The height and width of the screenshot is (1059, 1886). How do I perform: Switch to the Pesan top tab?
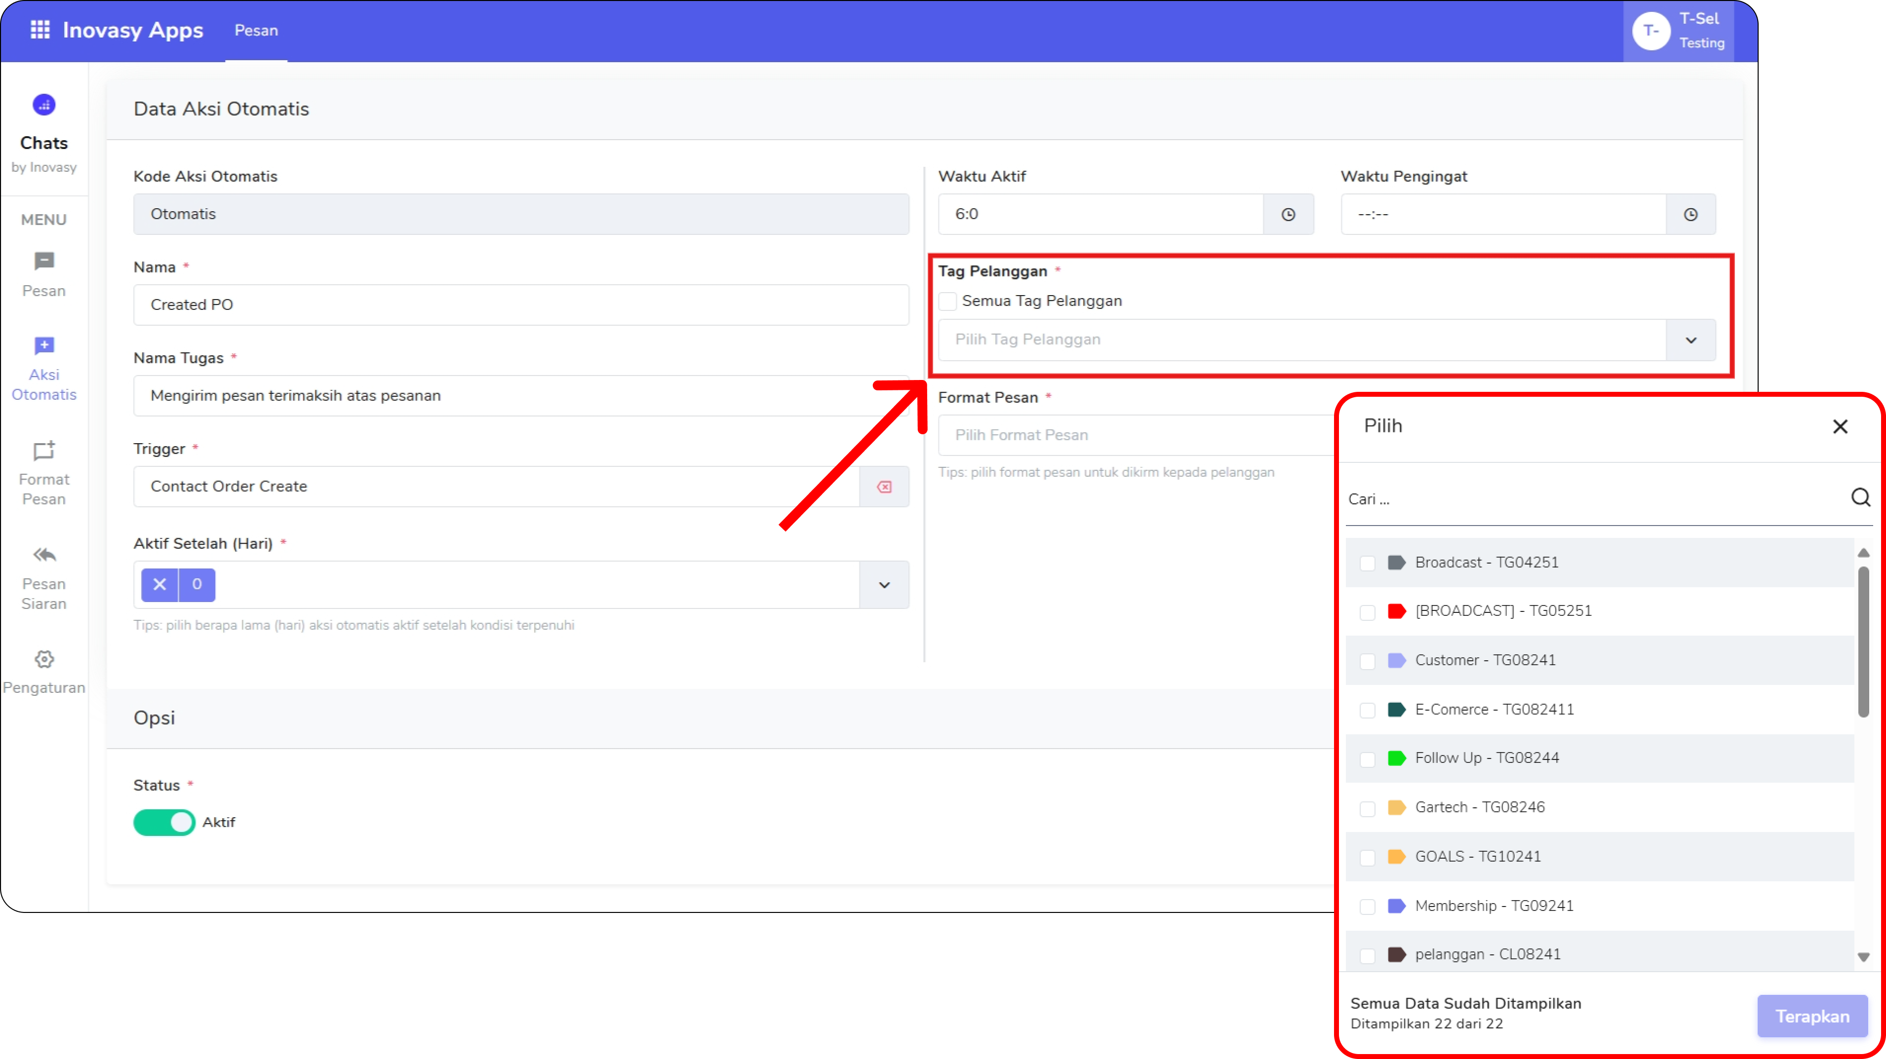(256, 31)
